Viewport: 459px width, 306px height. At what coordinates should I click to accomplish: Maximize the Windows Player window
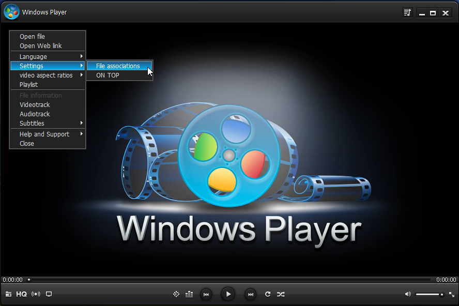(433, 13)
